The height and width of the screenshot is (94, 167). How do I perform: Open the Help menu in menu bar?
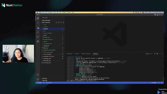(73, 13)
